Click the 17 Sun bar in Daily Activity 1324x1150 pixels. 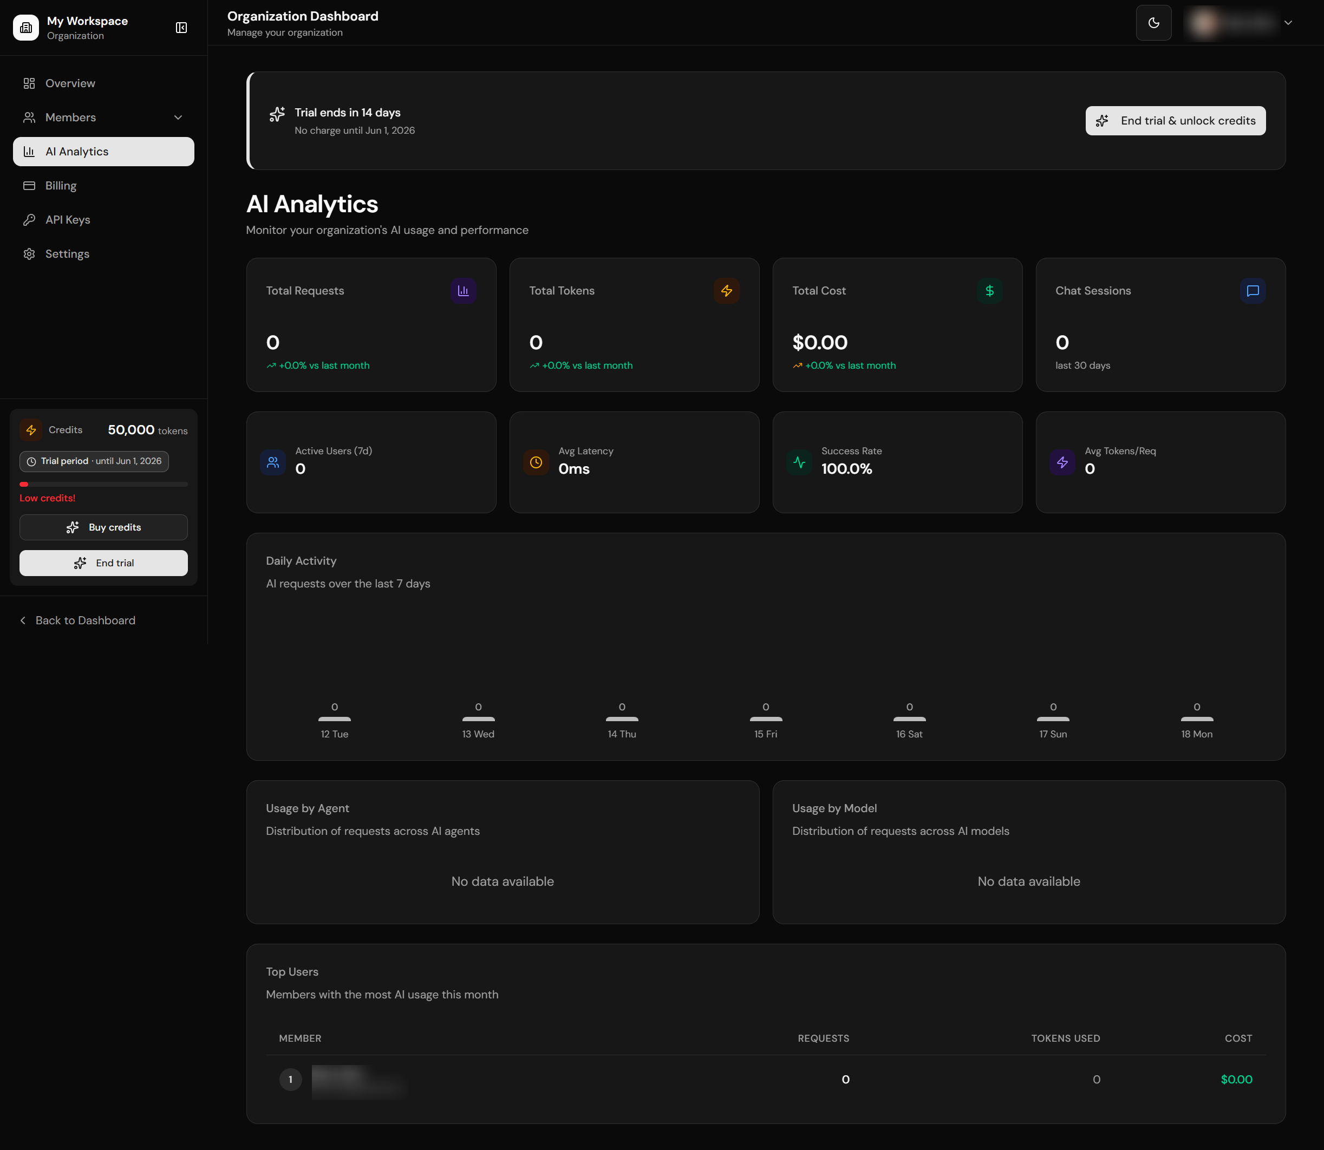tap(1053, 719)
